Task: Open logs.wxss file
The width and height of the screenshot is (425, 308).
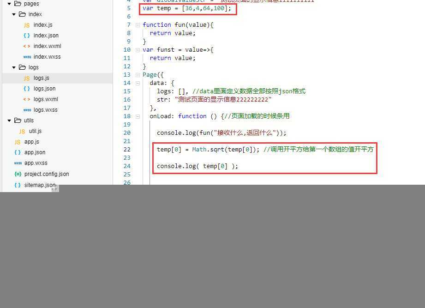Action: pos(46,110)
